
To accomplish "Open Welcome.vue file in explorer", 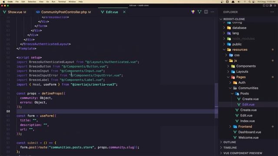I will (x=248, y=138).
